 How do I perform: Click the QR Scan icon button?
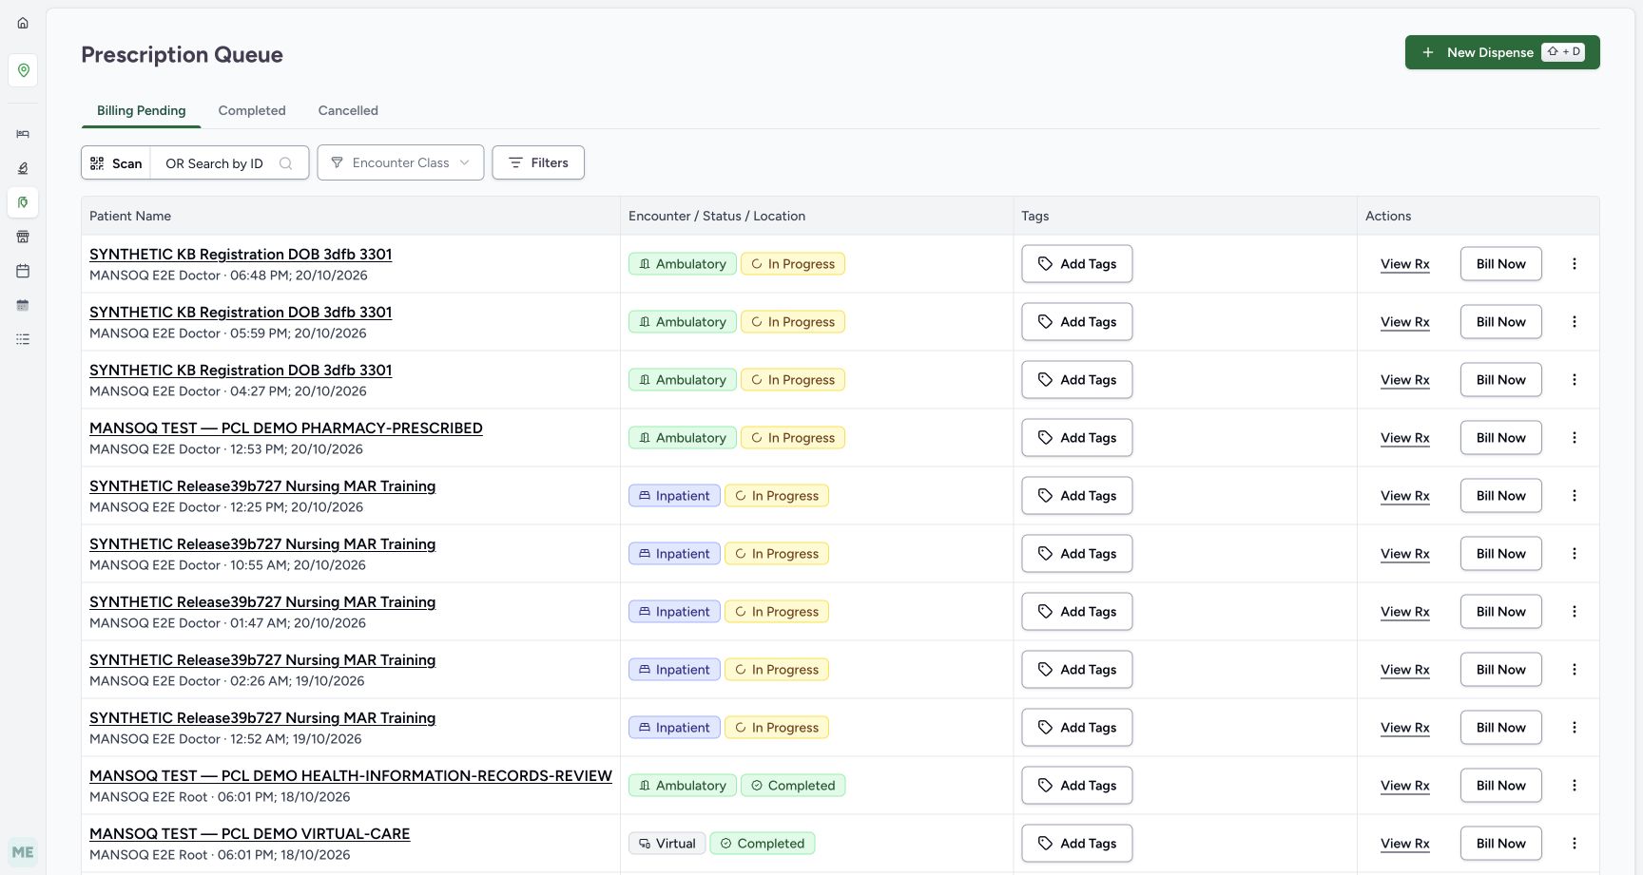click(x=116, y=163)
